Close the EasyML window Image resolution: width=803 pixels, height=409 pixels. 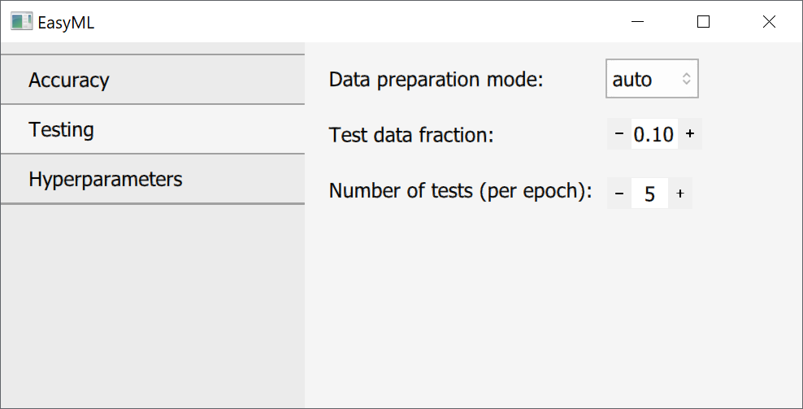(x=769, y=22)
